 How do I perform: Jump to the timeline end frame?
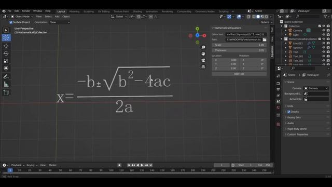click(x=151, y=165)
